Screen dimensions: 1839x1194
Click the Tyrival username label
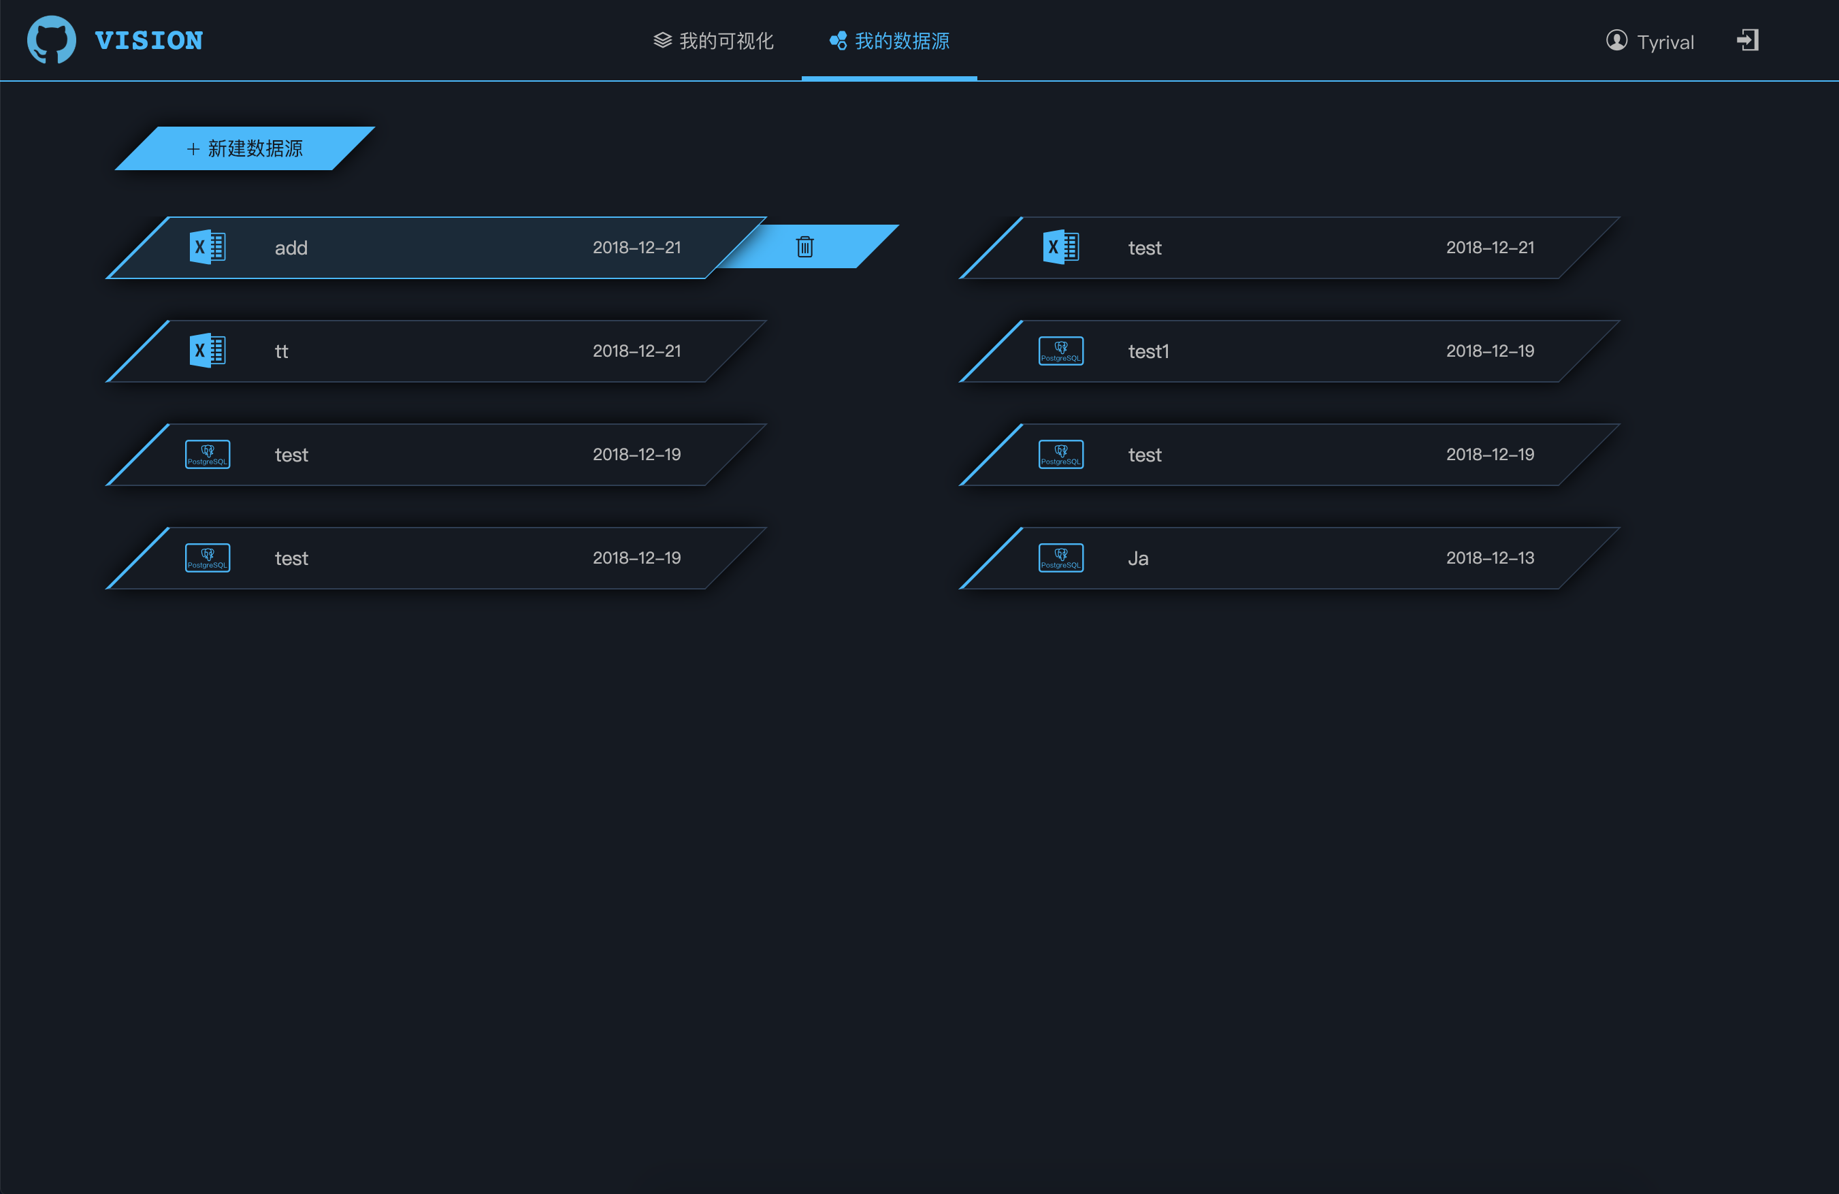pos(1665,42)
